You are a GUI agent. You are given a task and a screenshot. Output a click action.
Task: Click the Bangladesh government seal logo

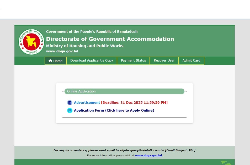tap(31, 42)
